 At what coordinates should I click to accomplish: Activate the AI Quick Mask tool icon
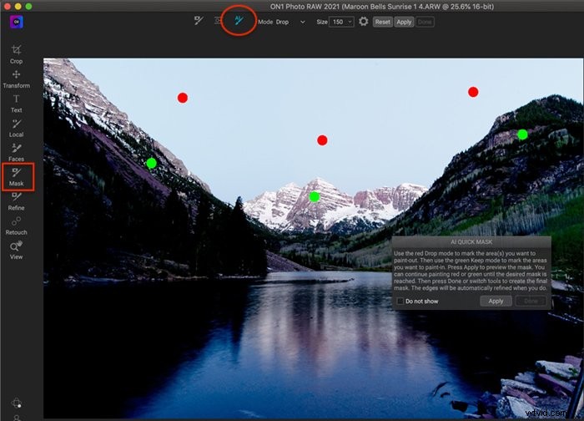click(x=239, y=21)
